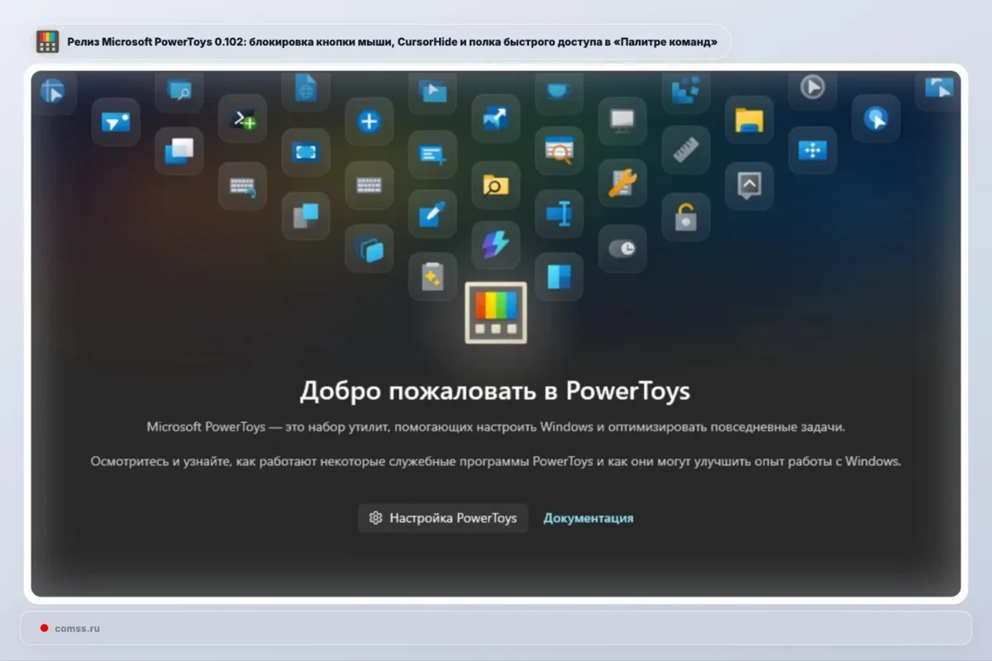Click blue screen icon with cursor and white dot
Image resolution: width=992 pixels, height=661 pixels.
point(116,122)
